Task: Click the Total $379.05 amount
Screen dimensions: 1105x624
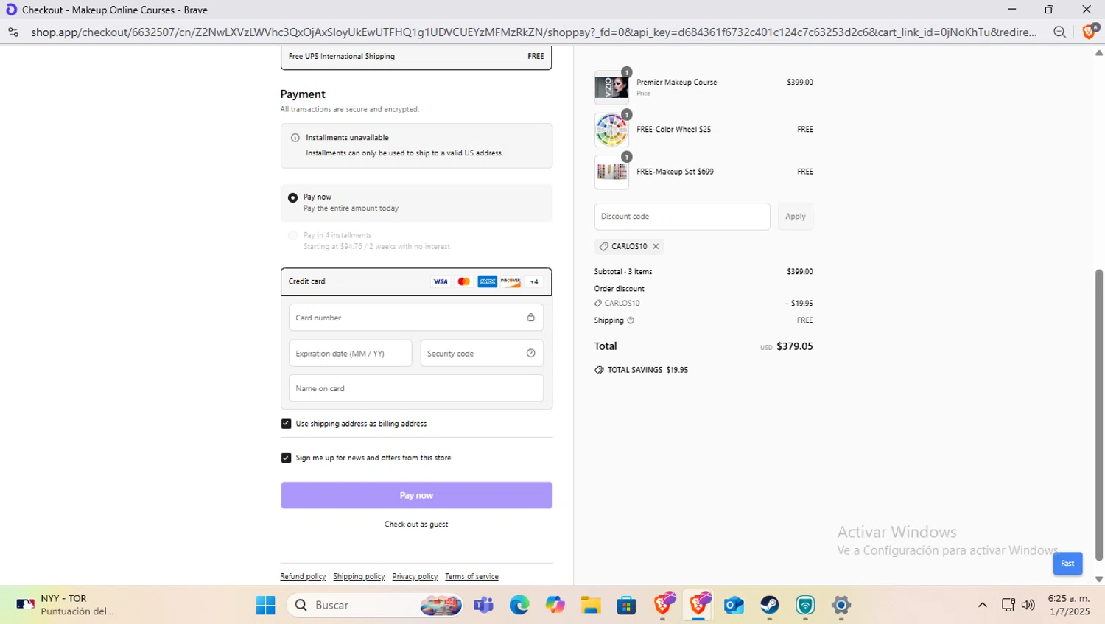Action: click(795, 346)
